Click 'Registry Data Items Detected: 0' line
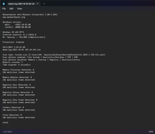The width and height of the screenshot is (155, 134). click(x=20, y=100)
